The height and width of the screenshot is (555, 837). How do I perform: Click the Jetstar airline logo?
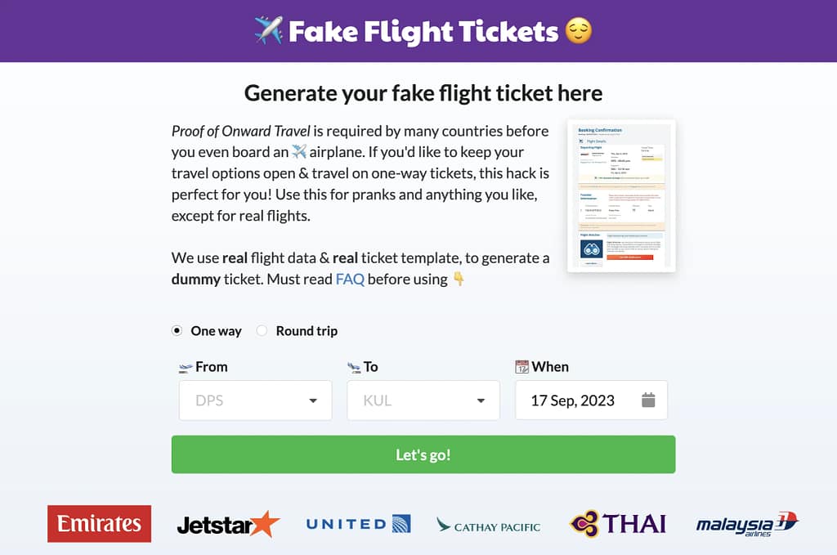[227, 524]
